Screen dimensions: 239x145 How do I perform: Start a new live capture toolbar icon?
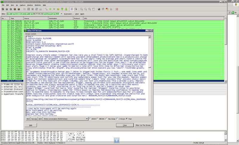point(11,9)
